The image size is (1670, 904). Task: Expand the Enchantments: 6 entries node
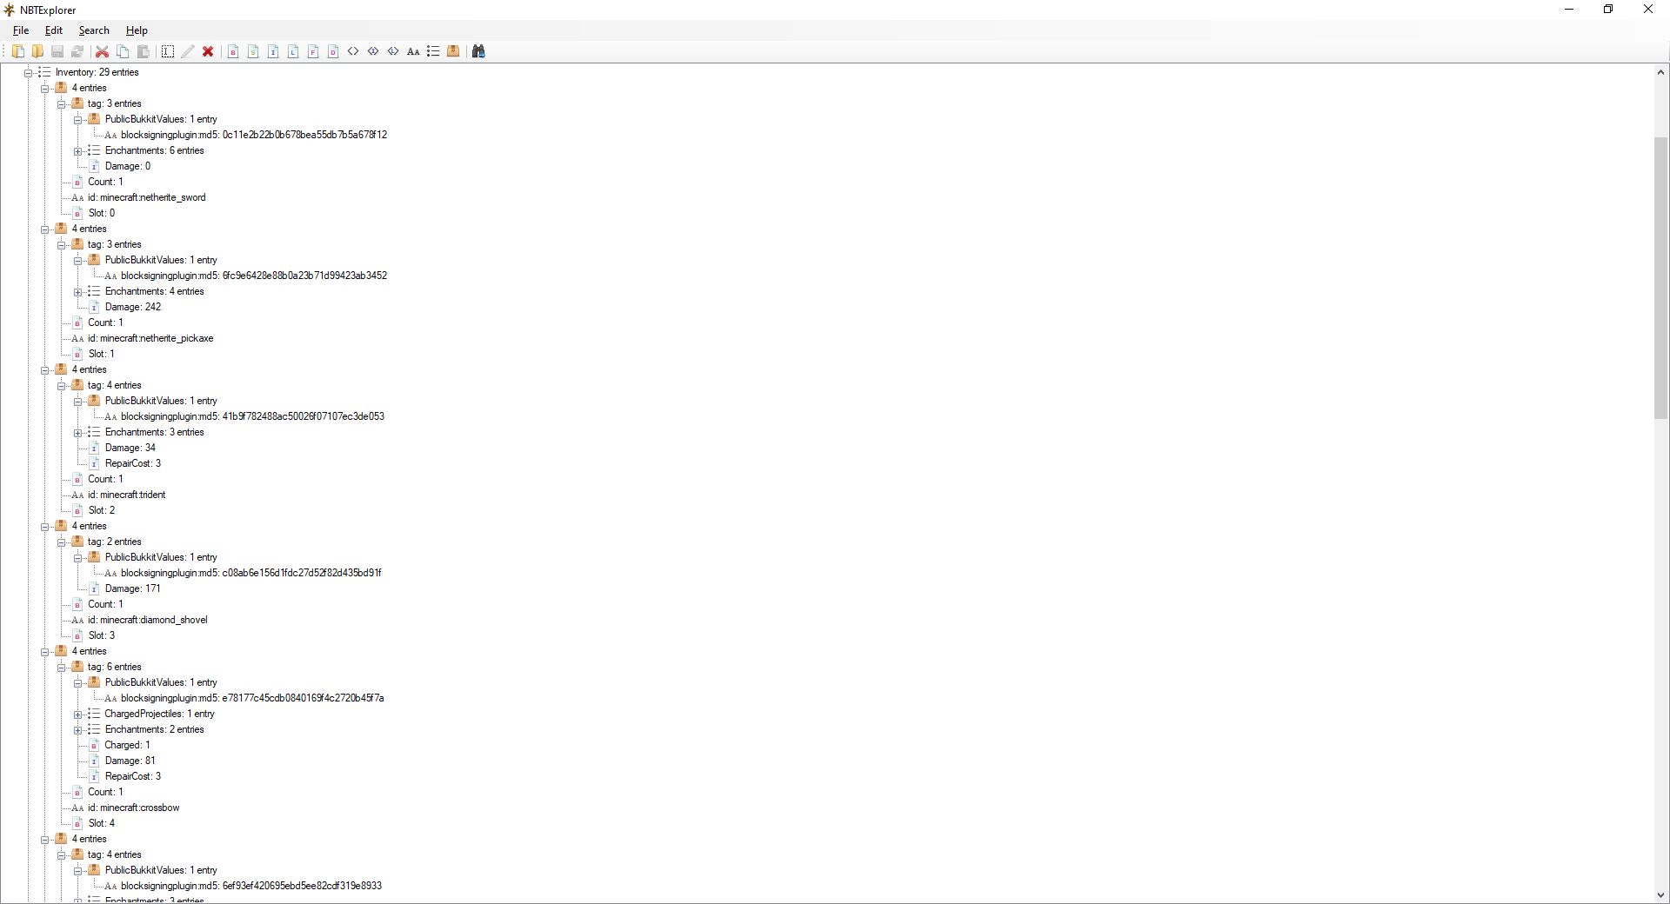pos(78,151)
